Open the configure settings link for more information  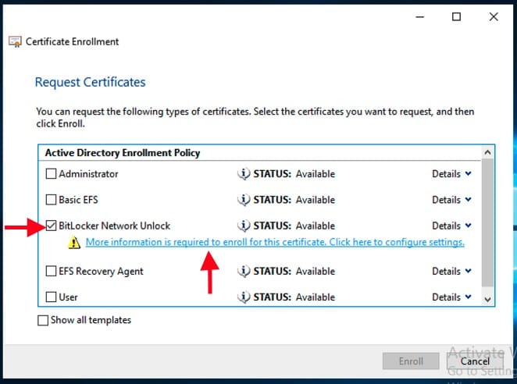pos(275,243)
